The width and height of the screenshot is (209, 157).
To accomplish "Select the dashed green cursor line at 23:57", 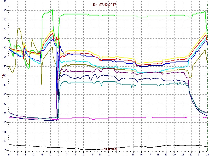I will click(x=207, y=76).
